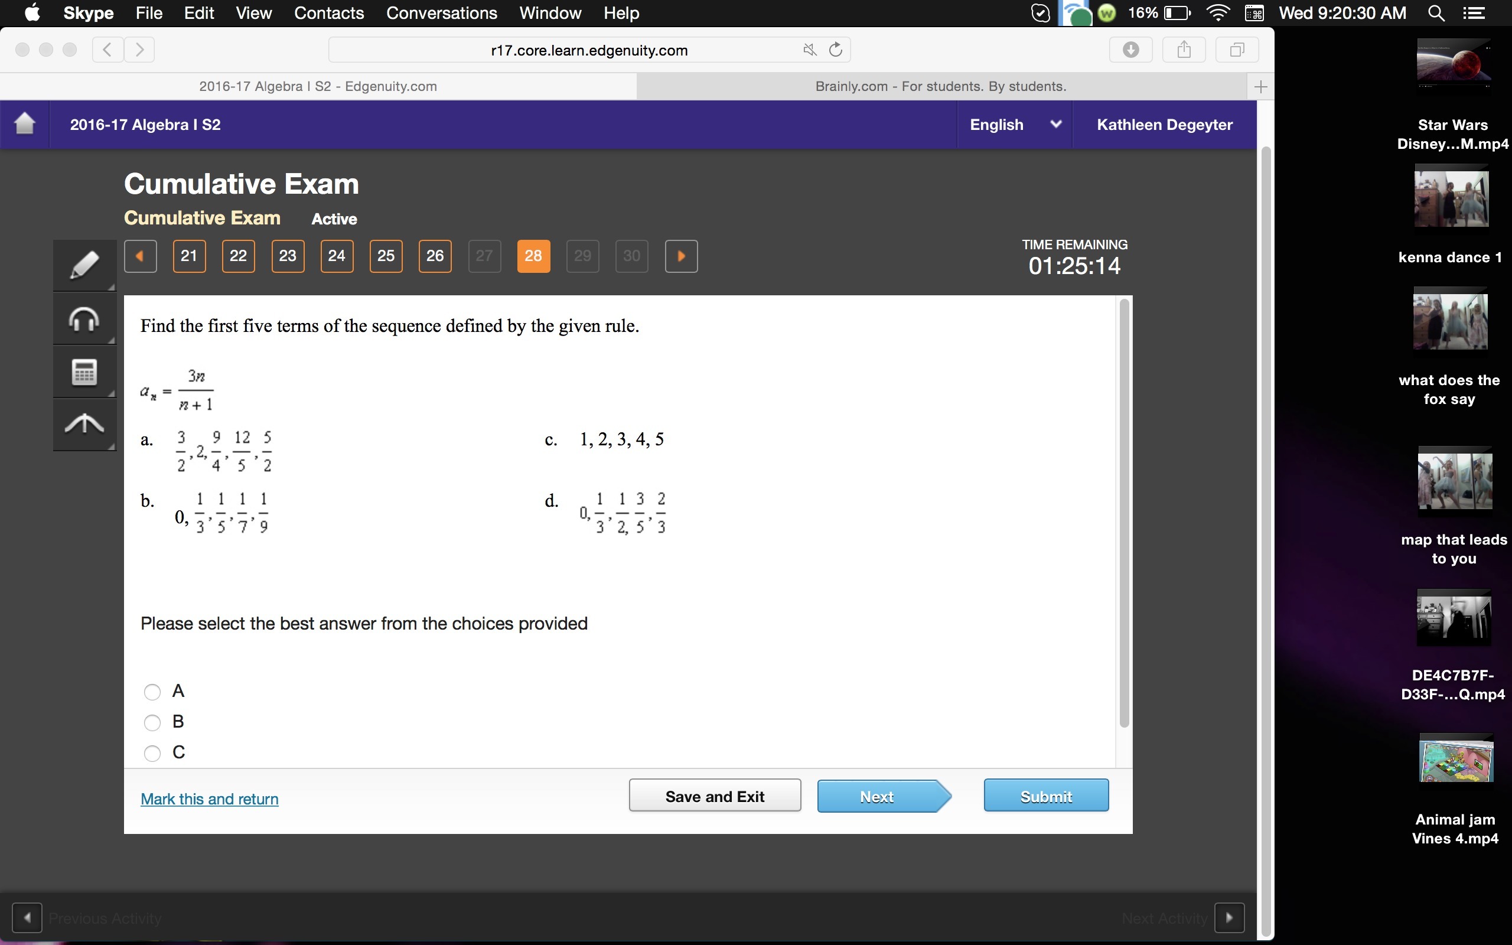This screenshot has width=1512, height=945.
Task: Collapse the tools panel arrow
Action: 84,425
